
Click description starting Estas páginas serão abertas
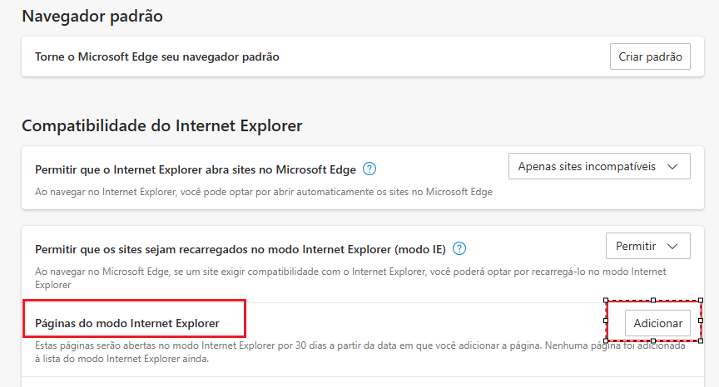[x=360, y=352]
